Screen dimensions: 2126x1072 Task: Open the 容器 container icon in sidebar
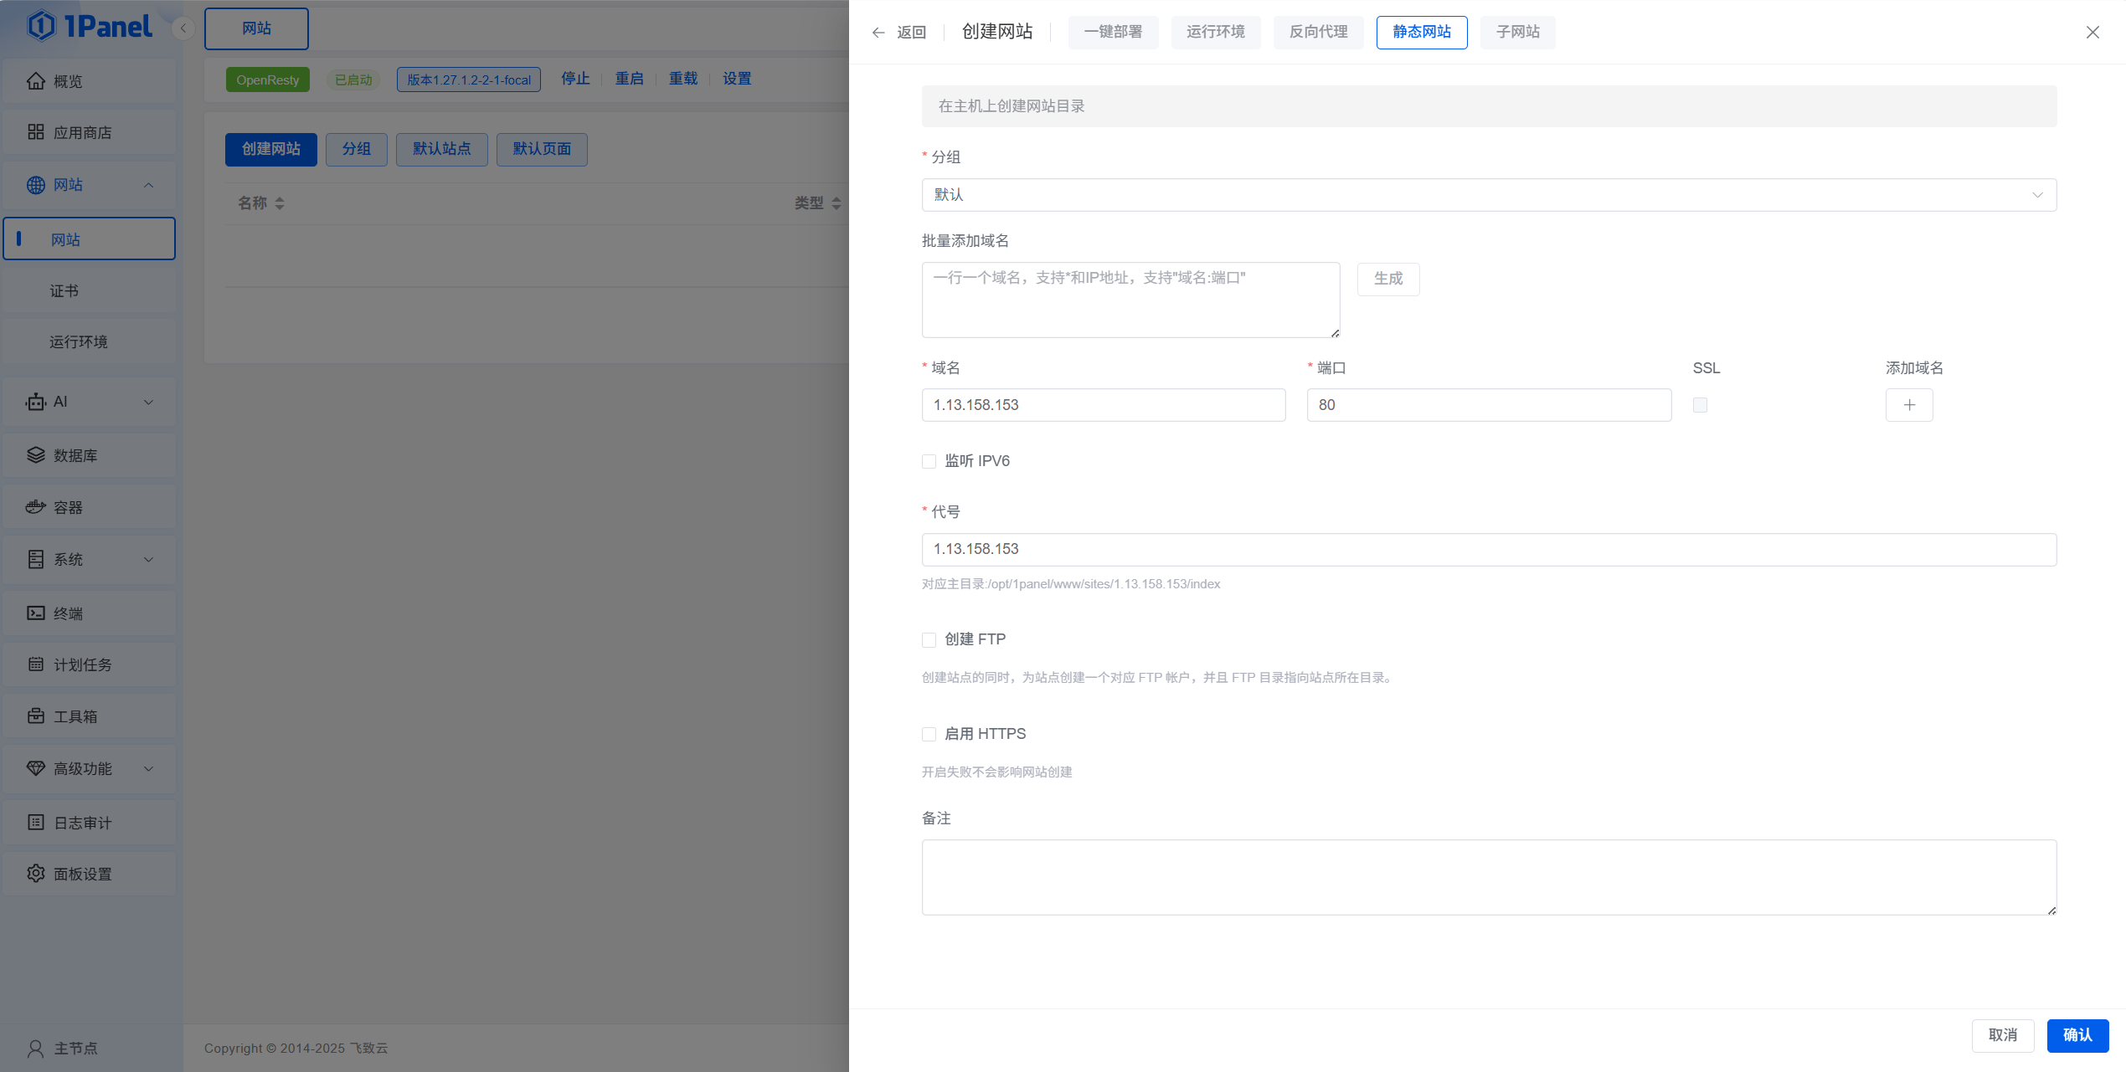pos(35,507)
